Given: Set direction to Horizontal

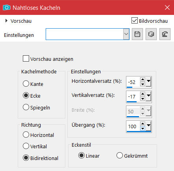Looking at the screenshot, I should coord(26,135).
